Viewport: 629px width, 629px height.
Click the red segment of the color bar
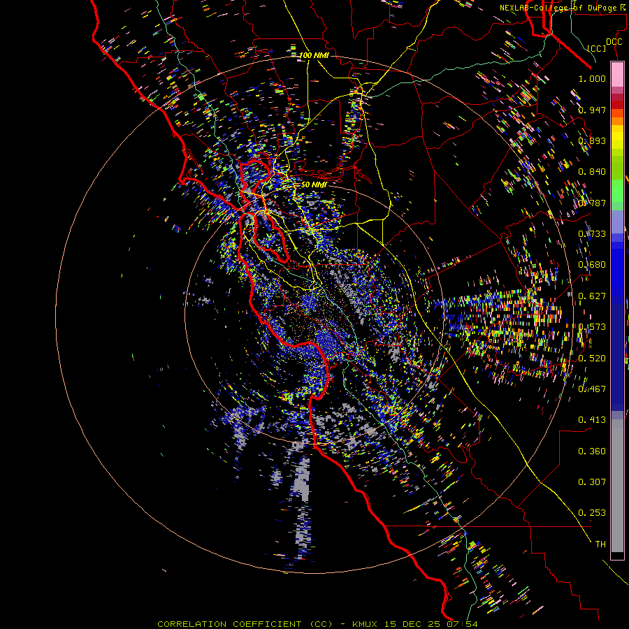617,104
